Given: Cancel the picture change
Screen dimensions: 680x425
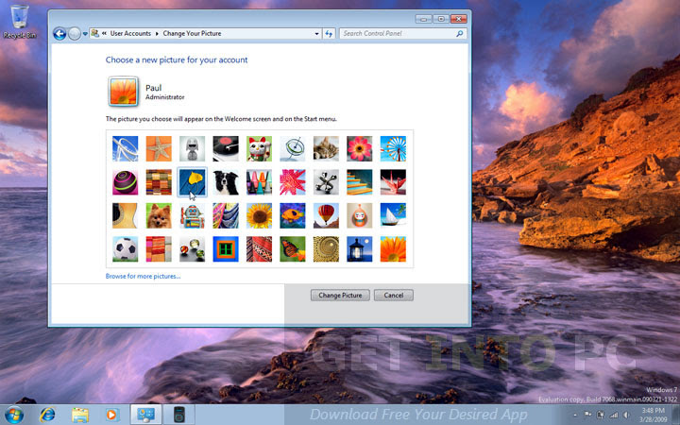Looking at the screenshot, I should (393, 295).
